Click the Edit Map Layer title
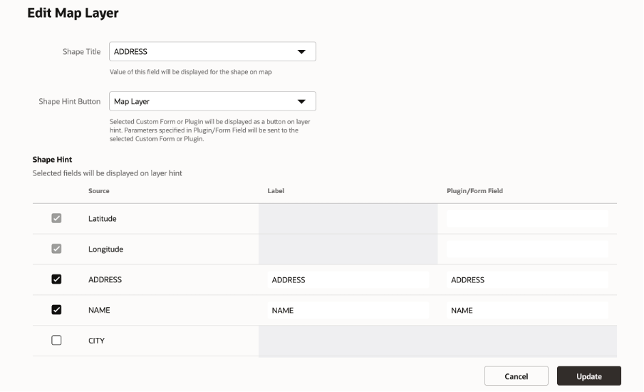Screen dimensions: 644x392 [73, 13]
